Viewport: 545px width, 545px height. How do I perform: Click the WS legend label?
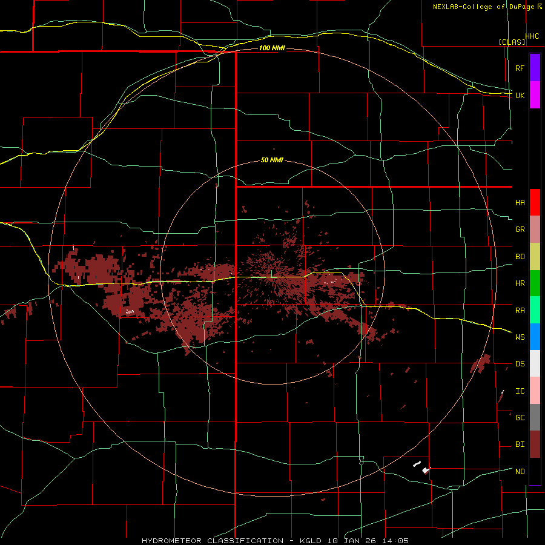tap(520, 337)
